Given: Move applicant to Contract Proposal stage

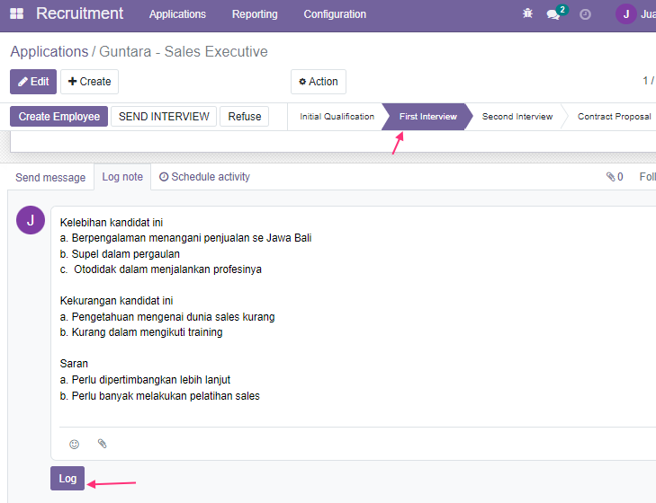Looking at the screenshot, I should (614, 117).
